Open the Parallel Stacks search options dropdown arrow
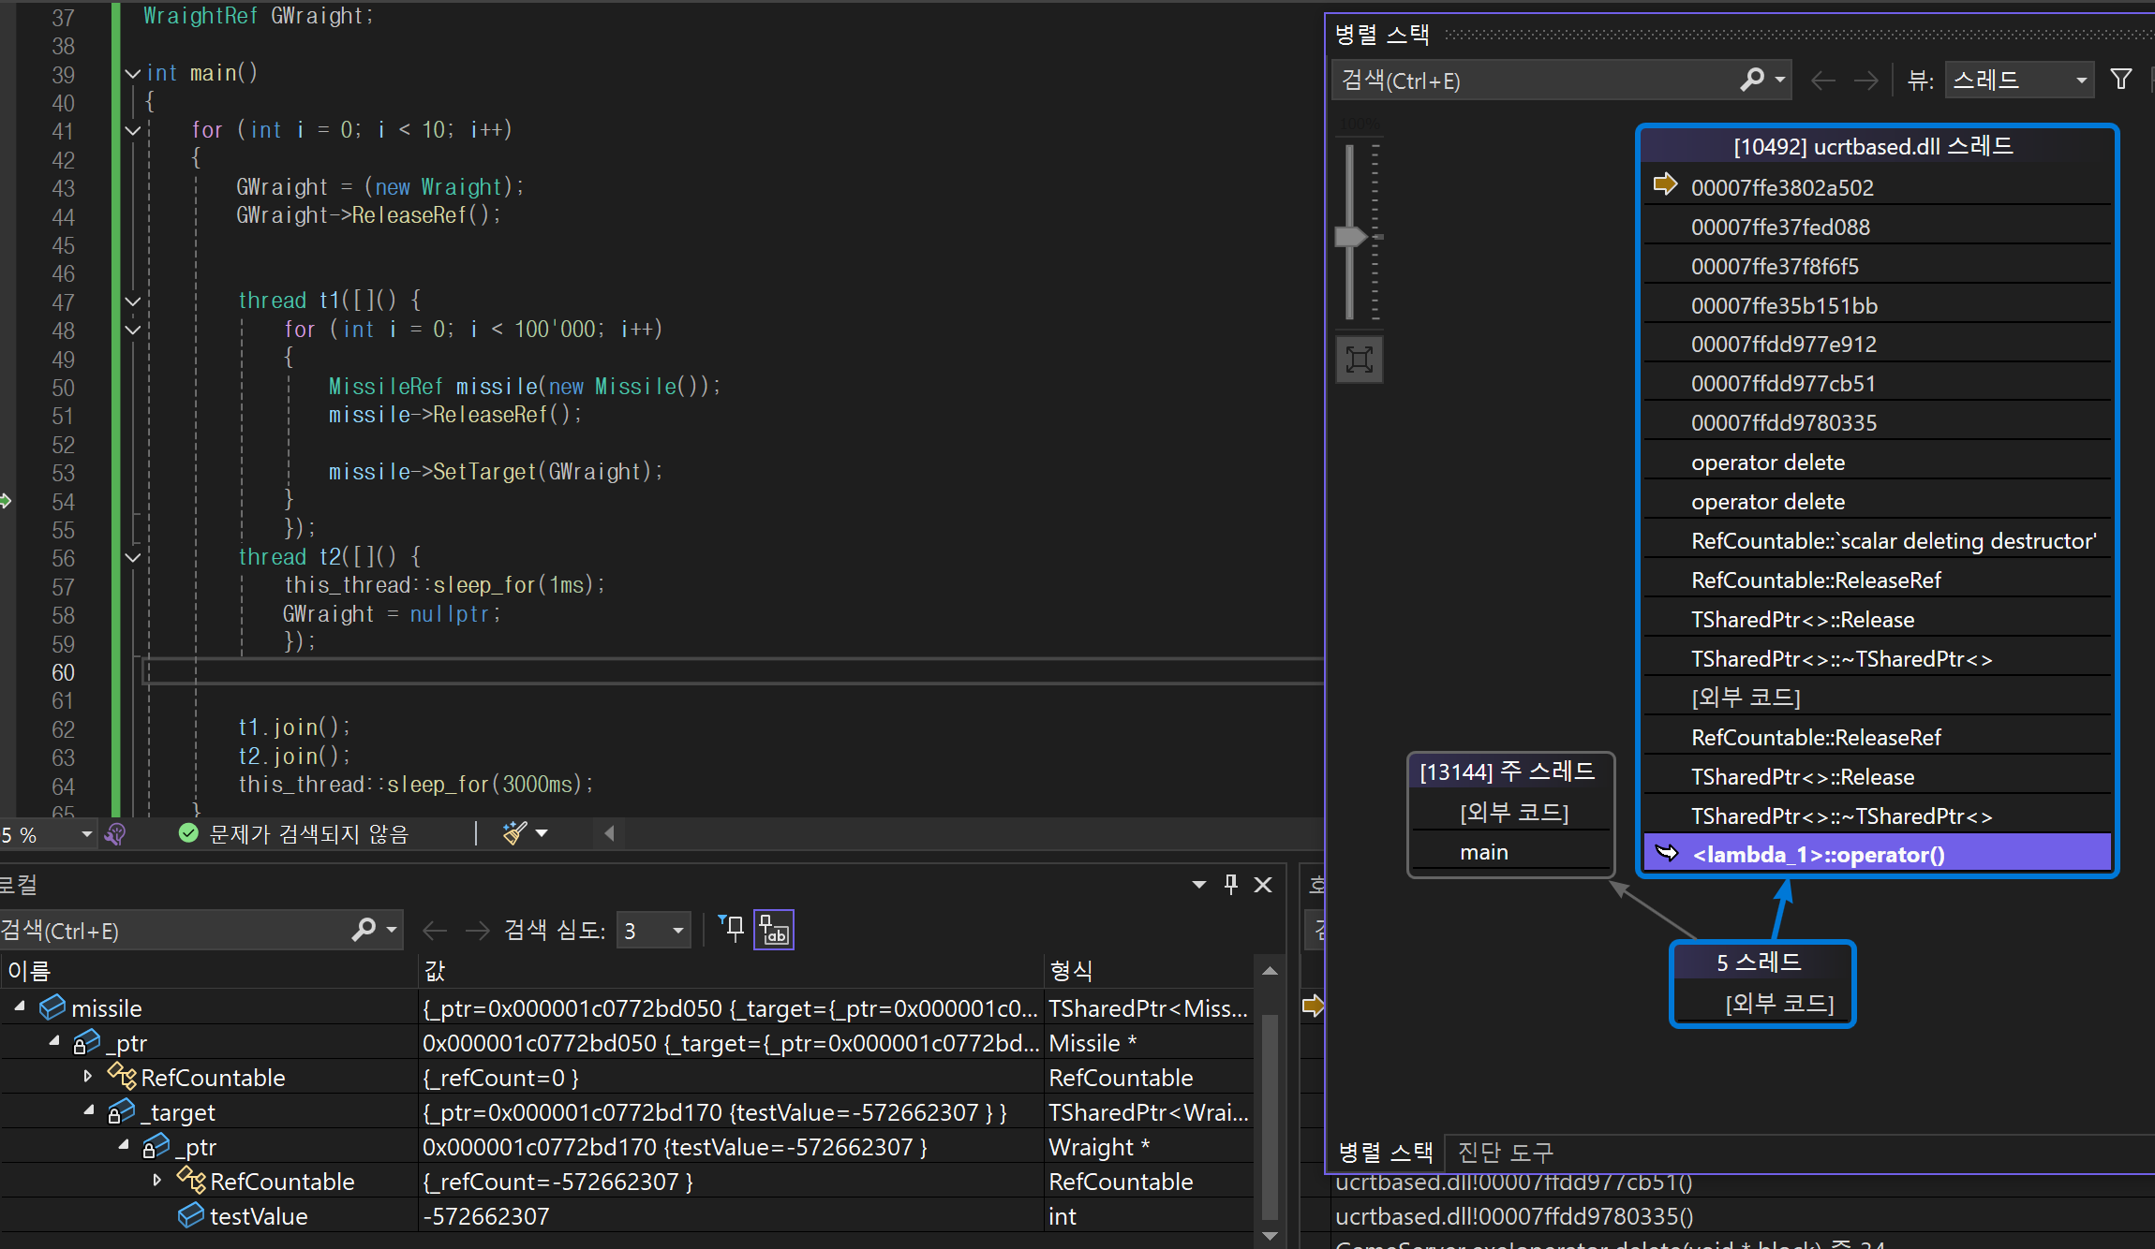Viewport: 2155px width, 1249px height. [x=1780, y=80]
